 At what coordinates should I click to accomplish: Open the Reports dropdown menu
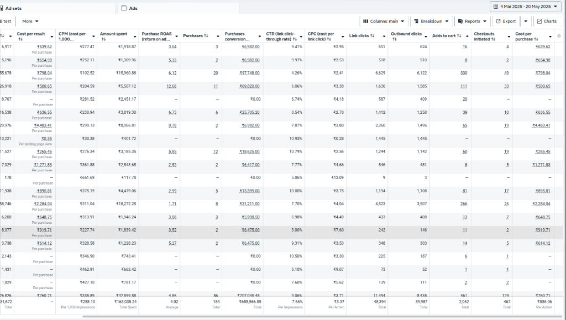(x=471, y=22)
